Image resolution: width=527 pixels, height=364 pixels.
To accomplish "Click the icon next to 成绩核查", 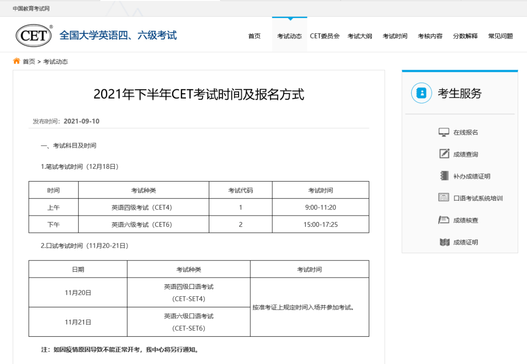I will [444, 220].
